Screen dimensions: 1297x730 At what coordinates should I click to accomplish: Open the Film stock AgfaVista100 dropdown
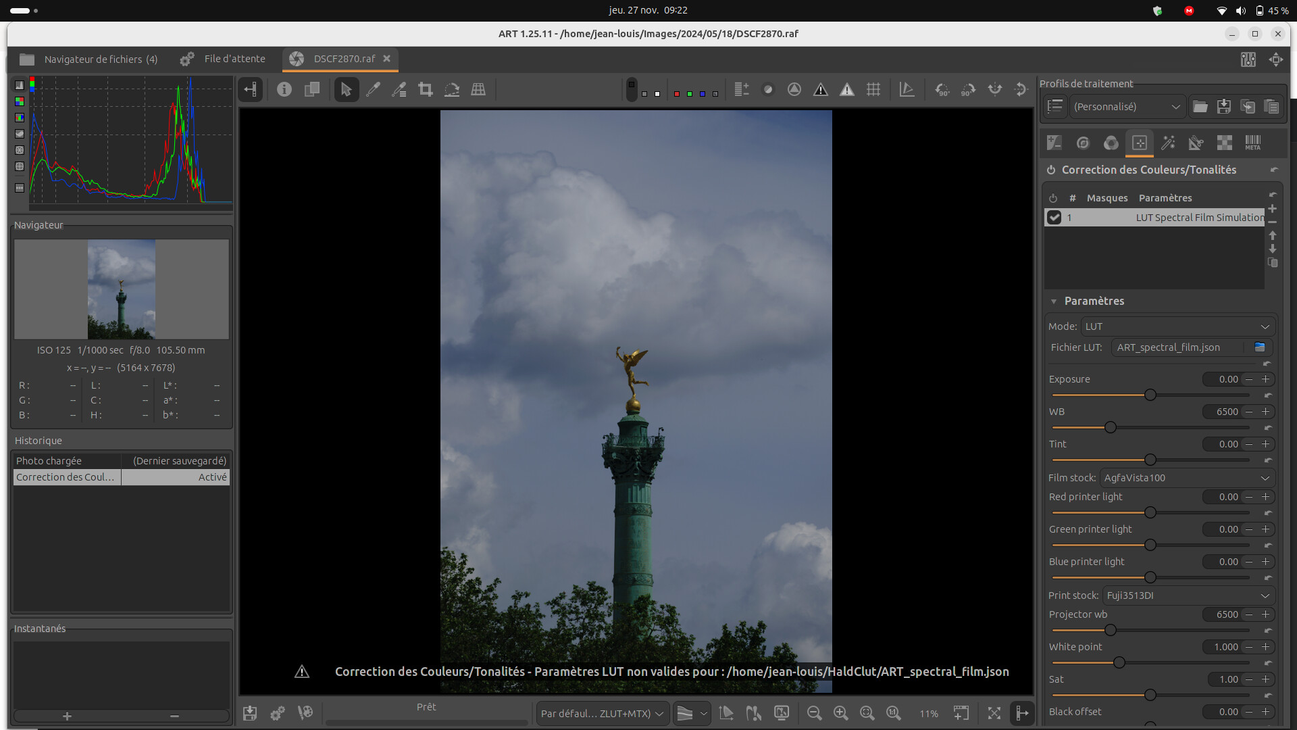1187,478
